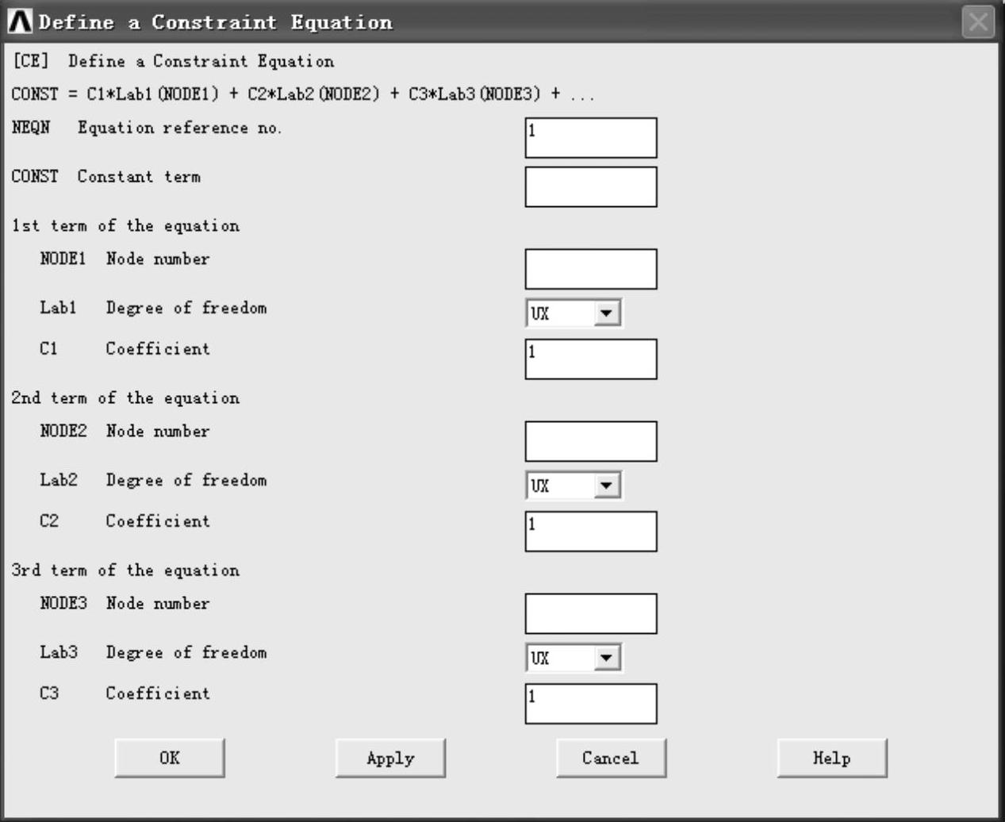This screenshot has height=822, width=1005.
Task: Click the Cancel button
Action: pyautogui.click(x=611, y=759)
